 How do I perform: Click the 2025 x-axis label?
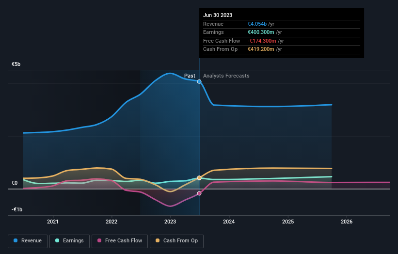pyautogui.click(x=288, y=222)
